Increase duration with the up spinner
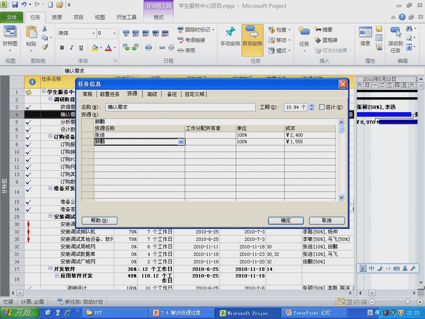The image size is (425, 319). click(311, 105)
